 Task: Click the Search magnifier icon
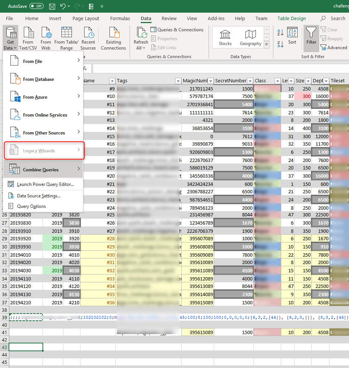[x=323, y=18]
